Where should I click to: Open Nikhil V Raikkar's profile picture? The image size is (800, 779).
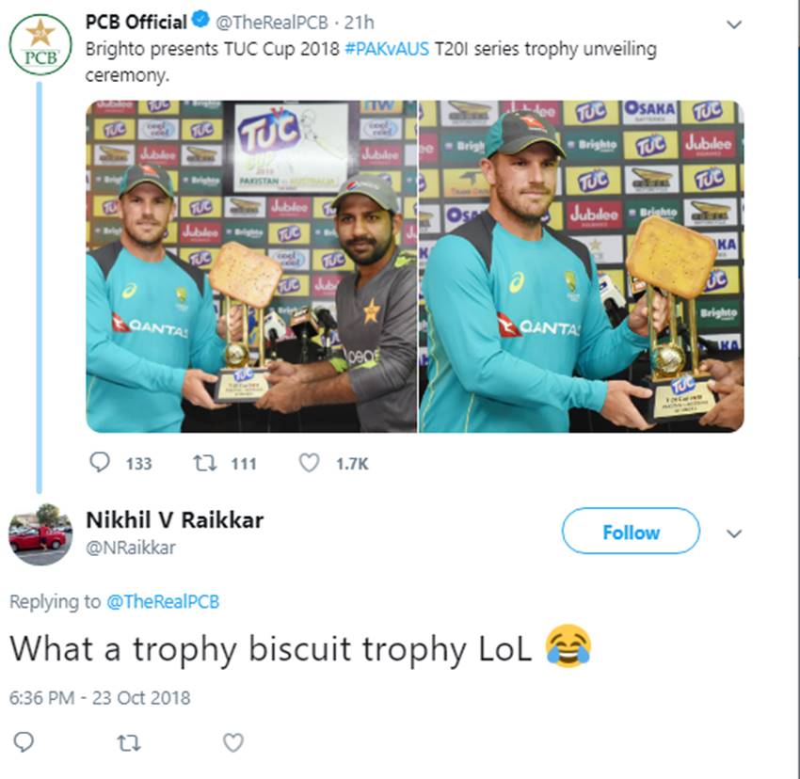coord(40,534)
